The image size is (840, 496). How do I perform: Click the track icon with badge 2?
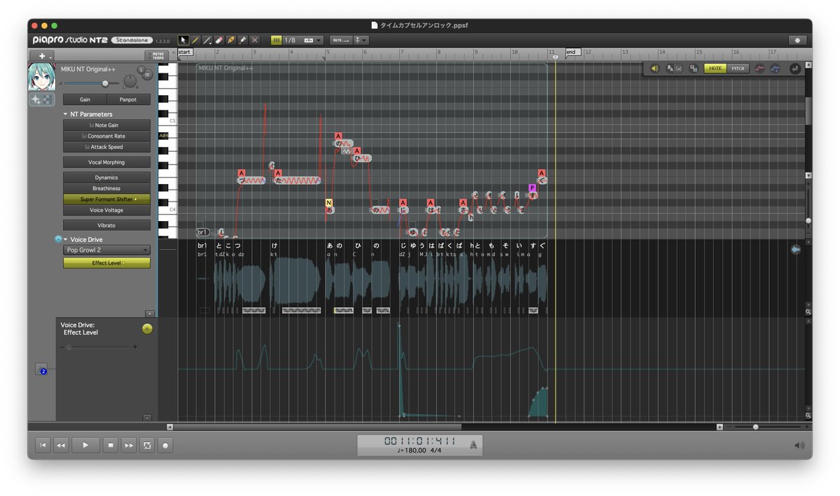point(42,369)
